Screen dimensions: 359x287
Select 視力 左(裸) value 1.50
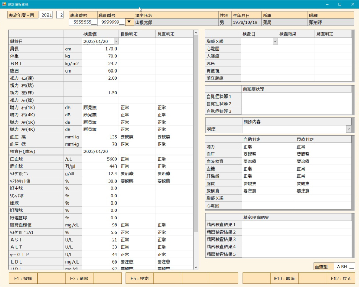click(x=101, y=93)
